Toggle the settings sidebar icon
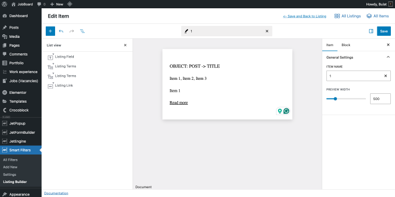Viewport: 395px width, 197px height. pos(371,31)
